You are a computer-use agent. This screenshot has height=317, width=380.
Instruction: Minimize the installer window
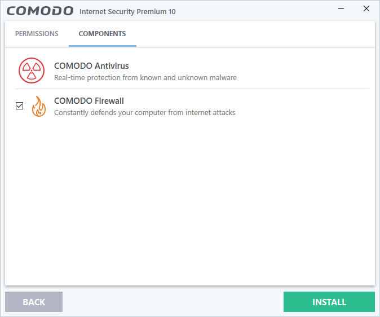[x=341, y=9]
